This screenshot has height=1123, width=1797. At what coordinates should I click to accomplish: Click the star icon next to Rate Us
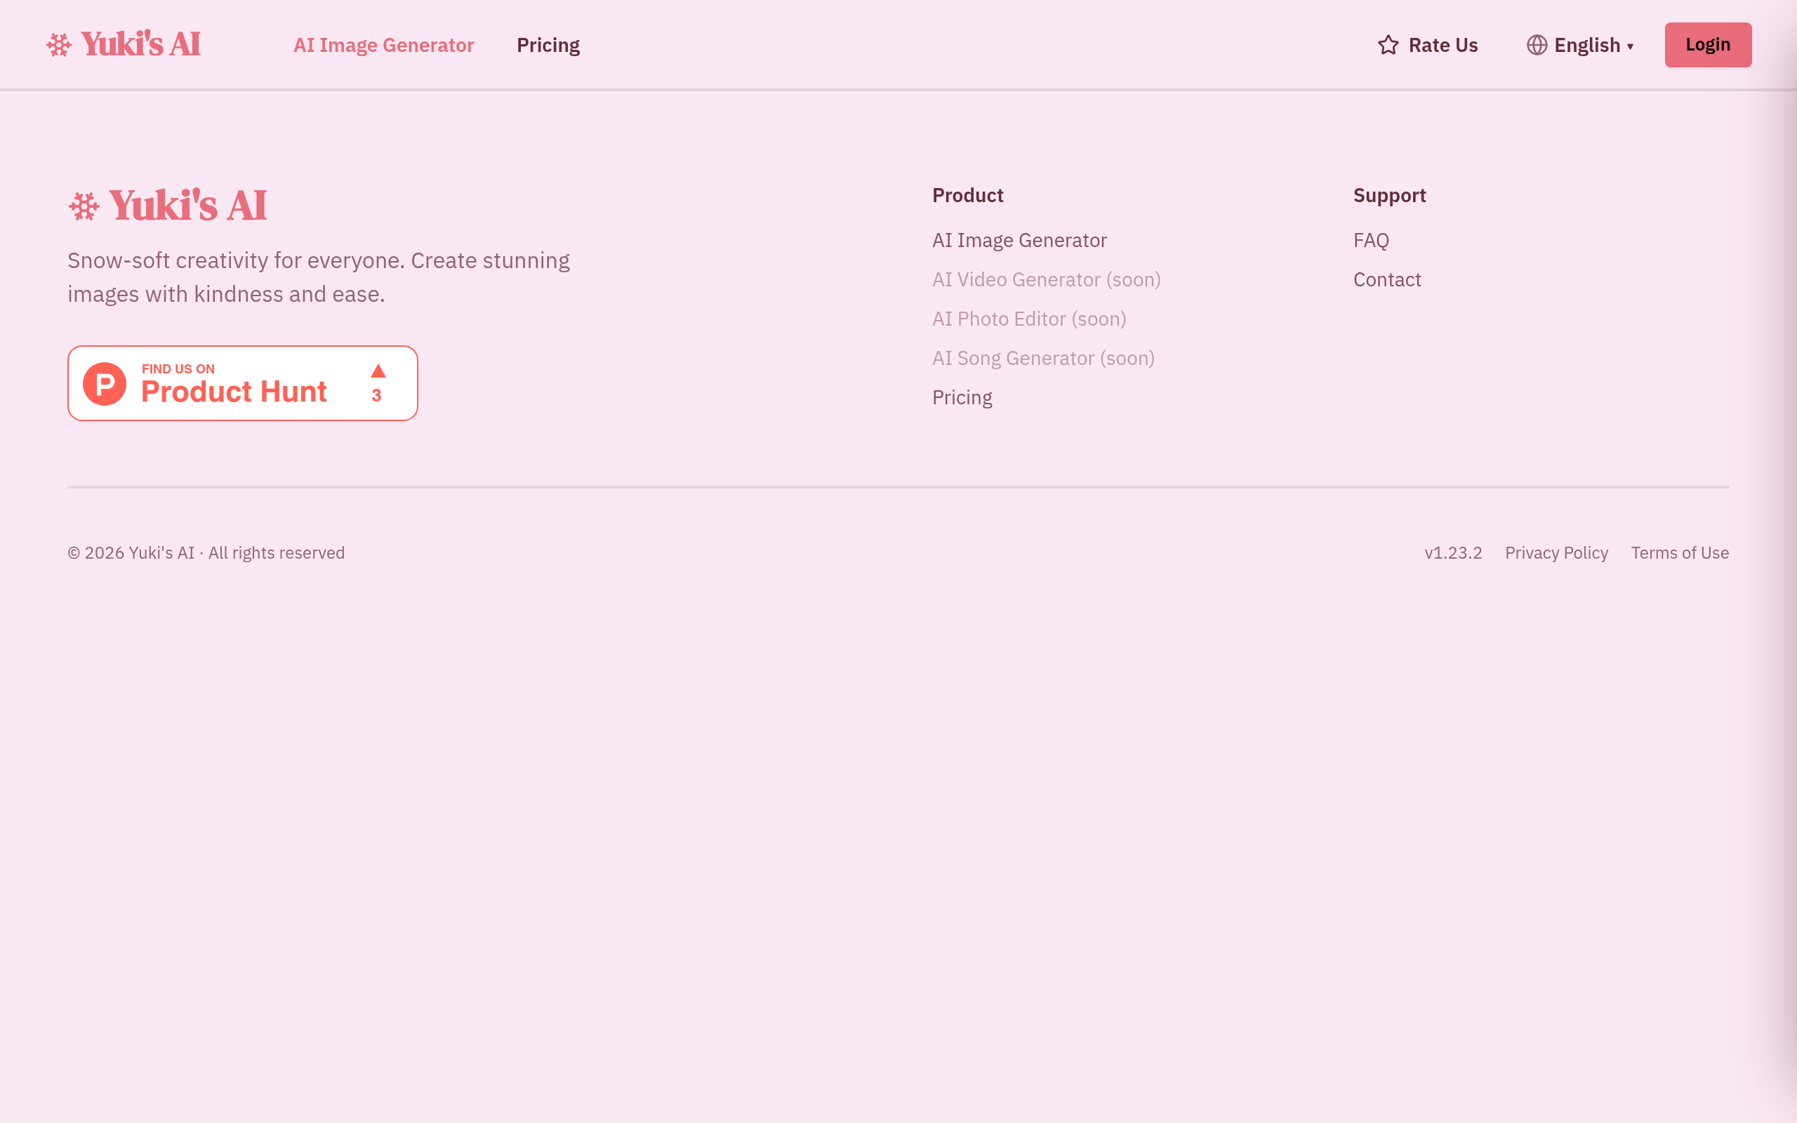(x=1388, y=46)
